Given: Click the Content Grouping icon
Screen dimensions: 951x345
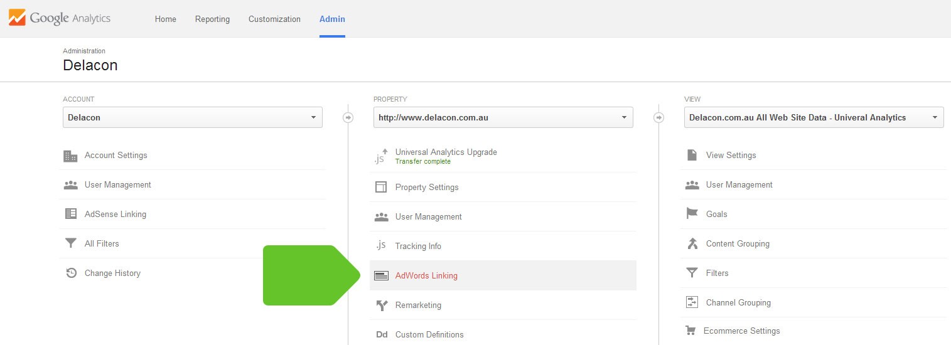Looking at the screenshot, I should click(692, 243).
